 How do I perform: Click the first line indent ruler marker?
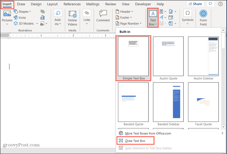pos(9,34)
